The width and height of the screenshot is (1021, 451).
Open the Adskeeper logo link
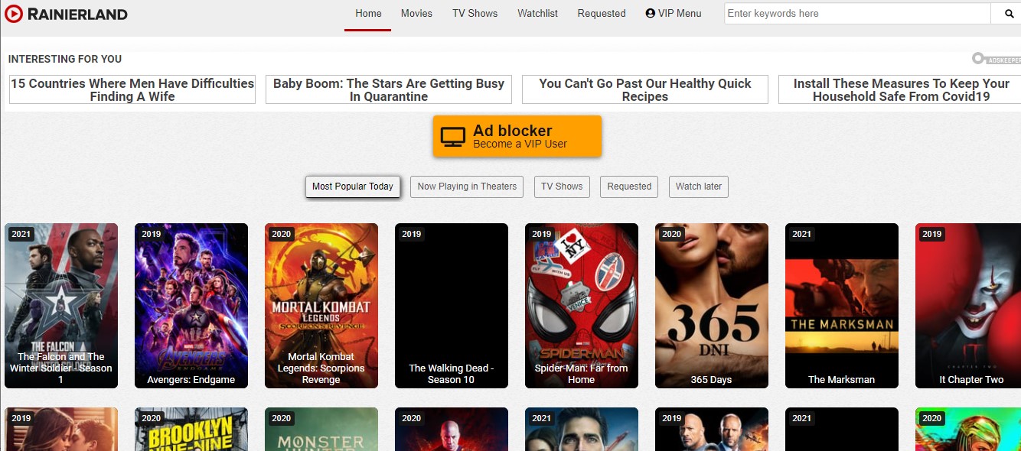[996, 59]
